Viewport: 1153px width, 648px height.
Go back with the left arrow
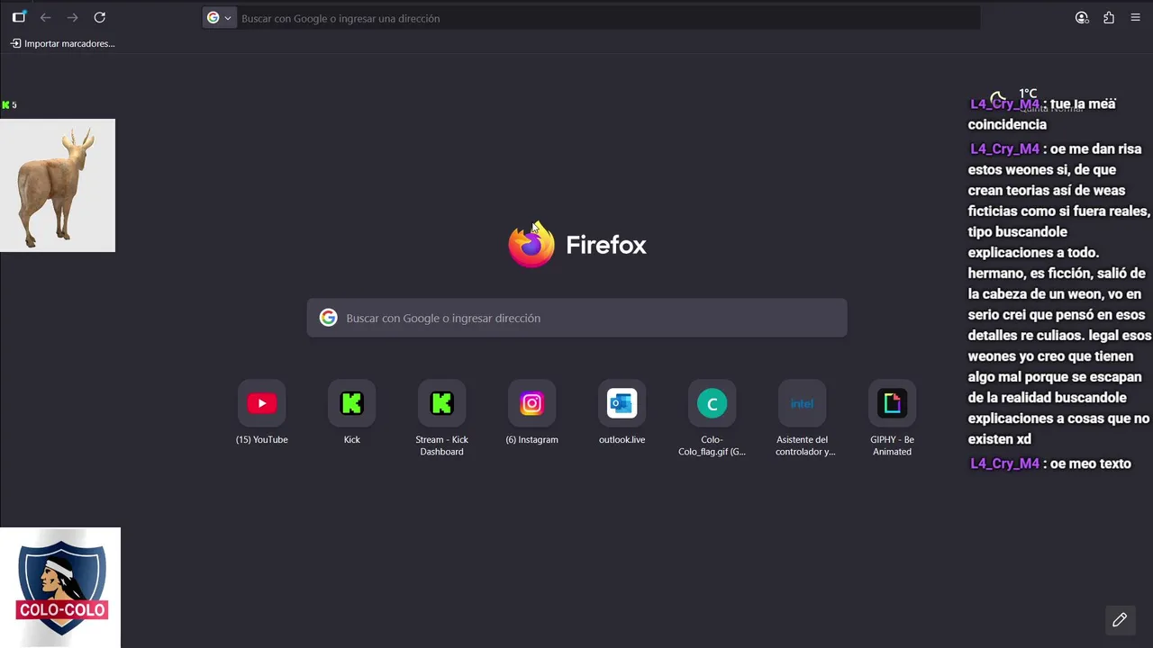click(46, 17)
